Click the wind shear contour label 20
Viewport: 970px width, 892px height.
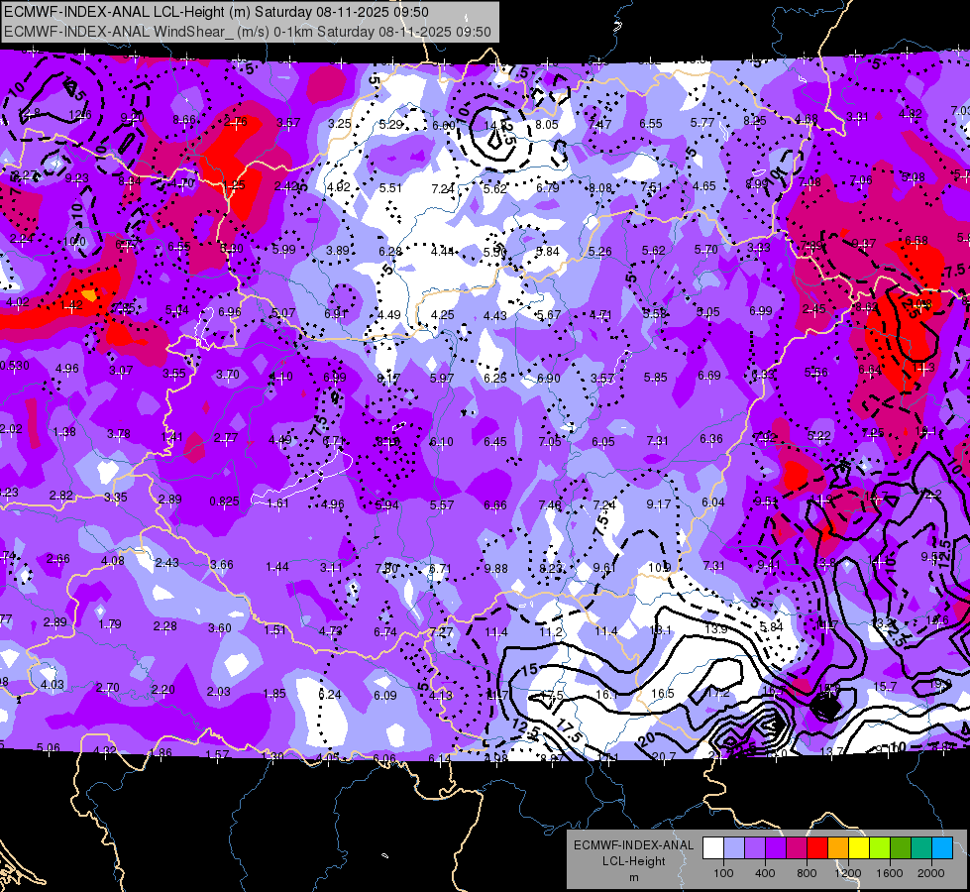point(647,739)
